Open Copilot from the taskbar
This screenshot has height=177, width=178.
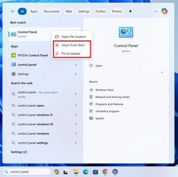57,172
